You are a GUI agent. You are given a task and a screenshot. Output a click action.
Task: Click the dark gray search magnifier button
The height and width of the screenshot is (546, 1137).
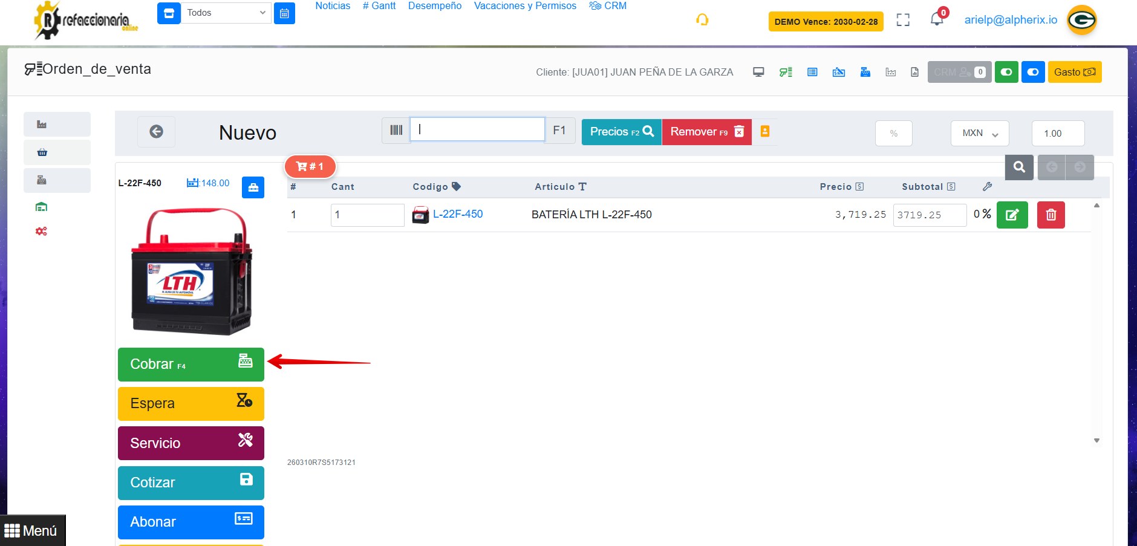(1018, 167)
